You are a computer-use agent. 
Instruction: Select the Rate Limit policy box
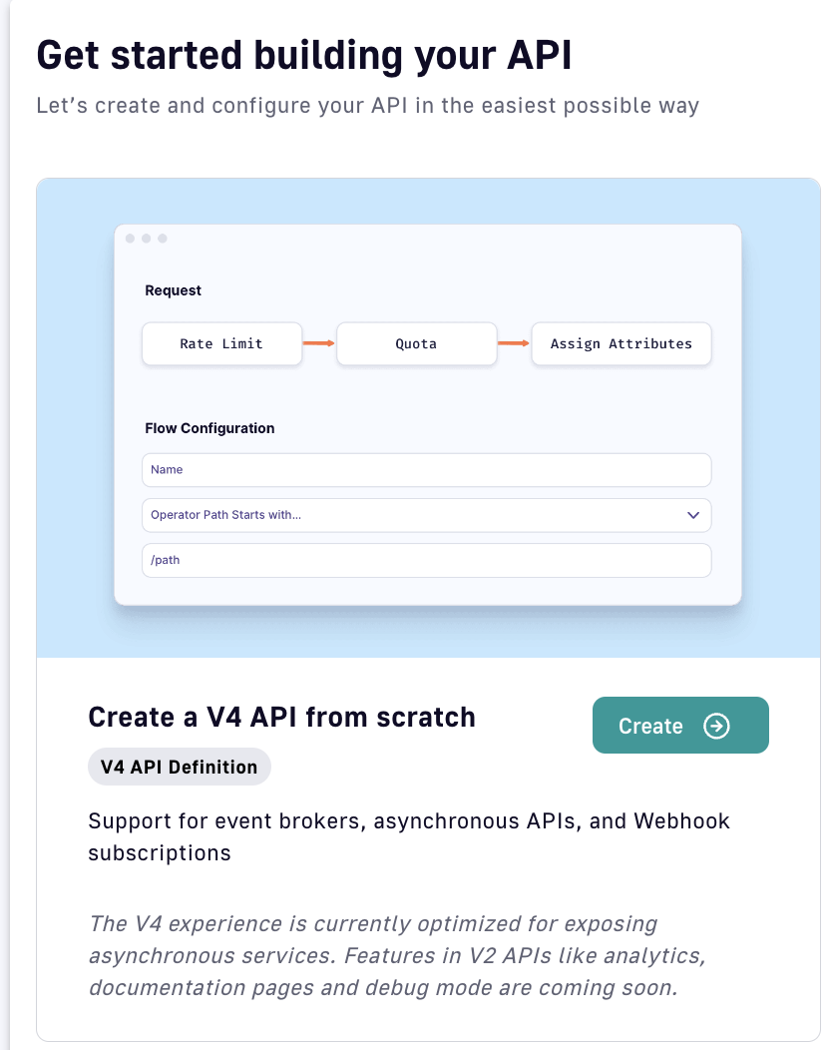coord(221,343)
